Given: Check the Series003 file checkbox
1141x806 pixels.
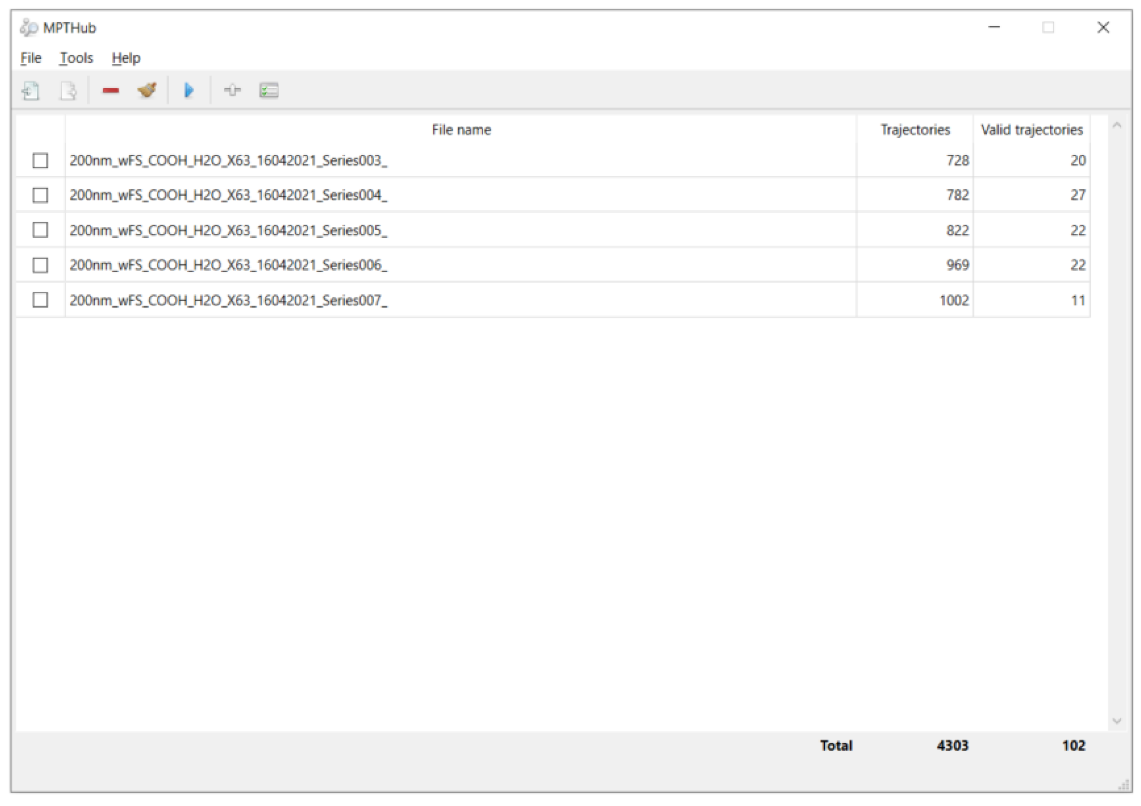Looking at the screenshot, I should [x=40, y=161].
